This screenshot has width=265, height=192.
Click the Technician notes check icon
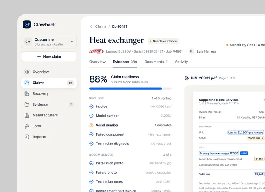(91, 182)
